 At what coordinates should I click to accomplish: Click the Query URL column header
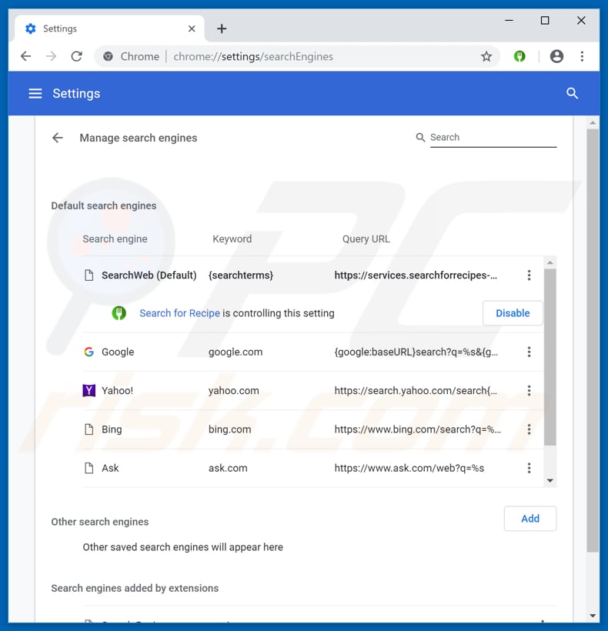[366, 239]
